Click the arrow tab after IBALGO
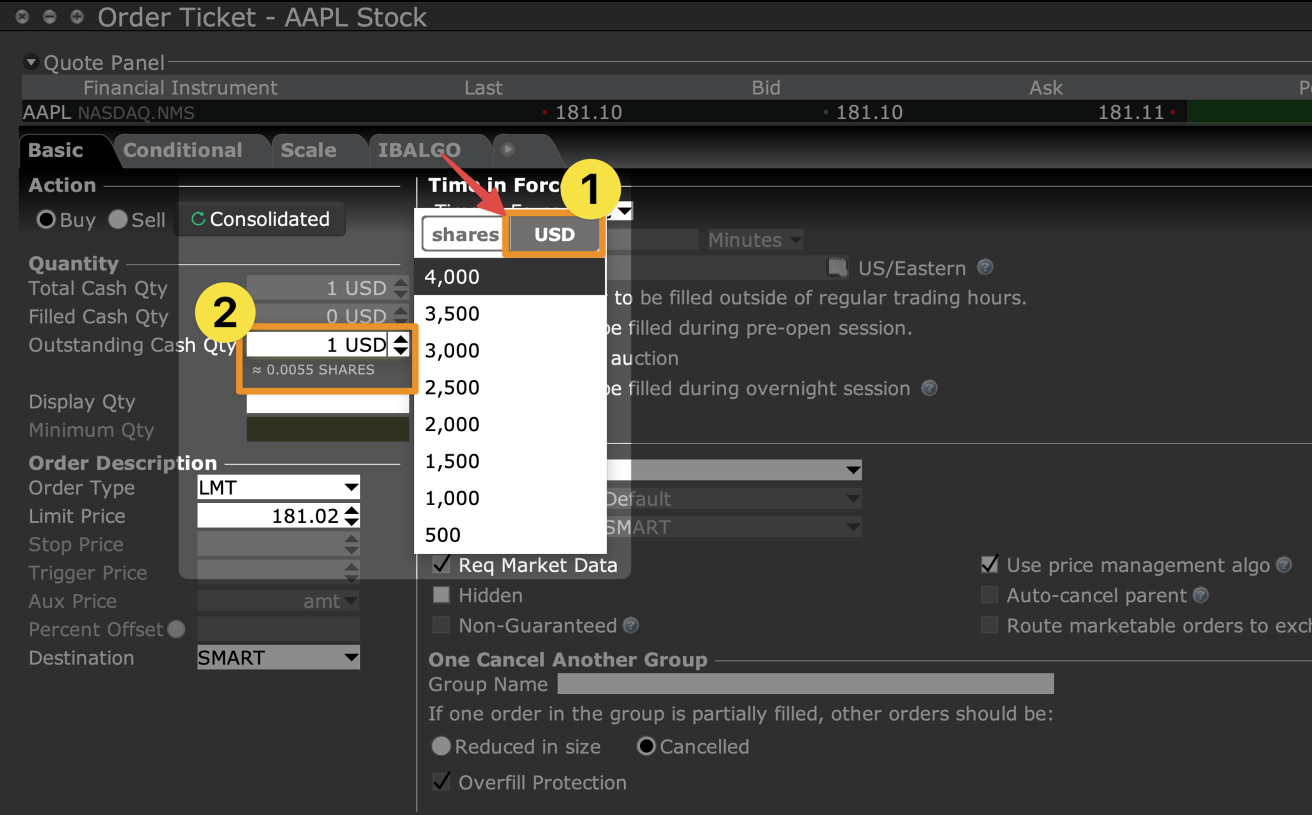Viewport: 1312px width, 815px height. pos(507,150)
